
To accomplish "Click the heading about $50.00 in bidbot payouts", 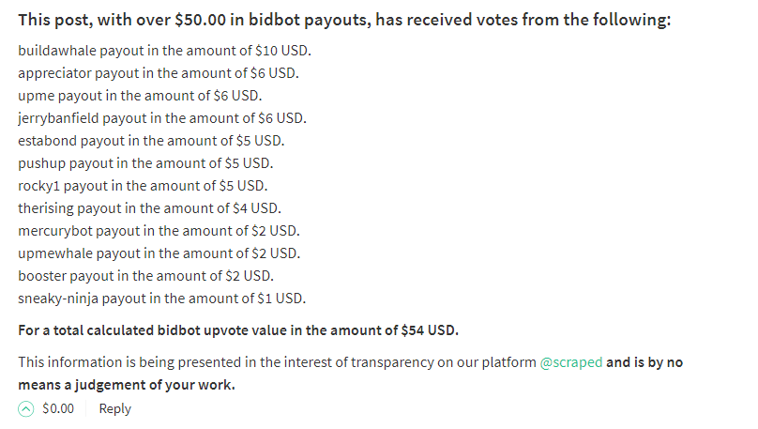I will click(x=344, y=20).
